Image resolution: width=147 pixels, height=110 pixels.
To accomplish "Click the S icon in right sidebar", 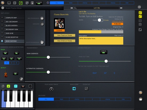I will (140, 20).
